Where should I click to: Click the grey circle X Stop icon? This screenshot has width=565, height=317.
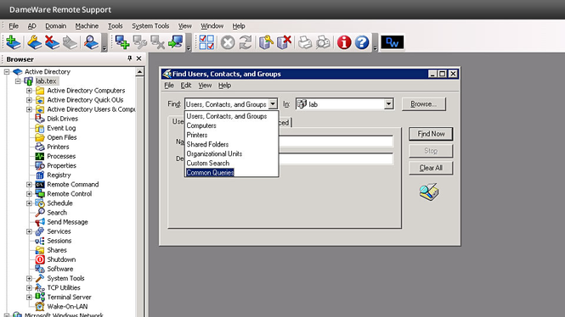pos(228,42)
